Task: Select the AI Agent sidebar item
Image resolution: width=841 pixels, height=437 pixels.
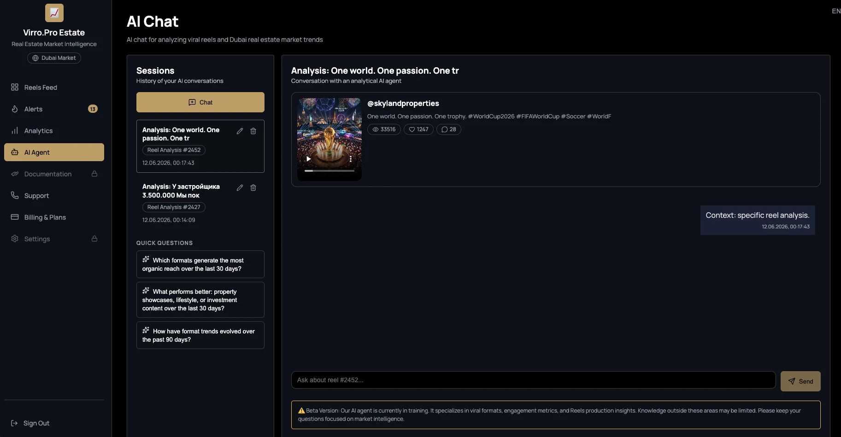Action: [x=54, y=152]
